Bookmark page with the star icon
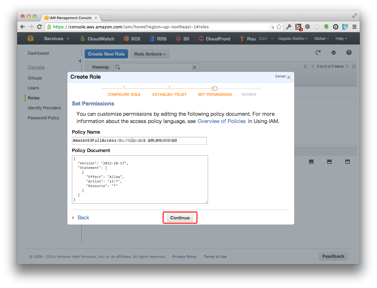This screenshot has width=377, height=288. tap(279, 27)
